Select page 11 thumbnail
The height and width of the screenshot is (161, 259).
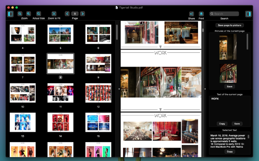click(x=60, y=93)
